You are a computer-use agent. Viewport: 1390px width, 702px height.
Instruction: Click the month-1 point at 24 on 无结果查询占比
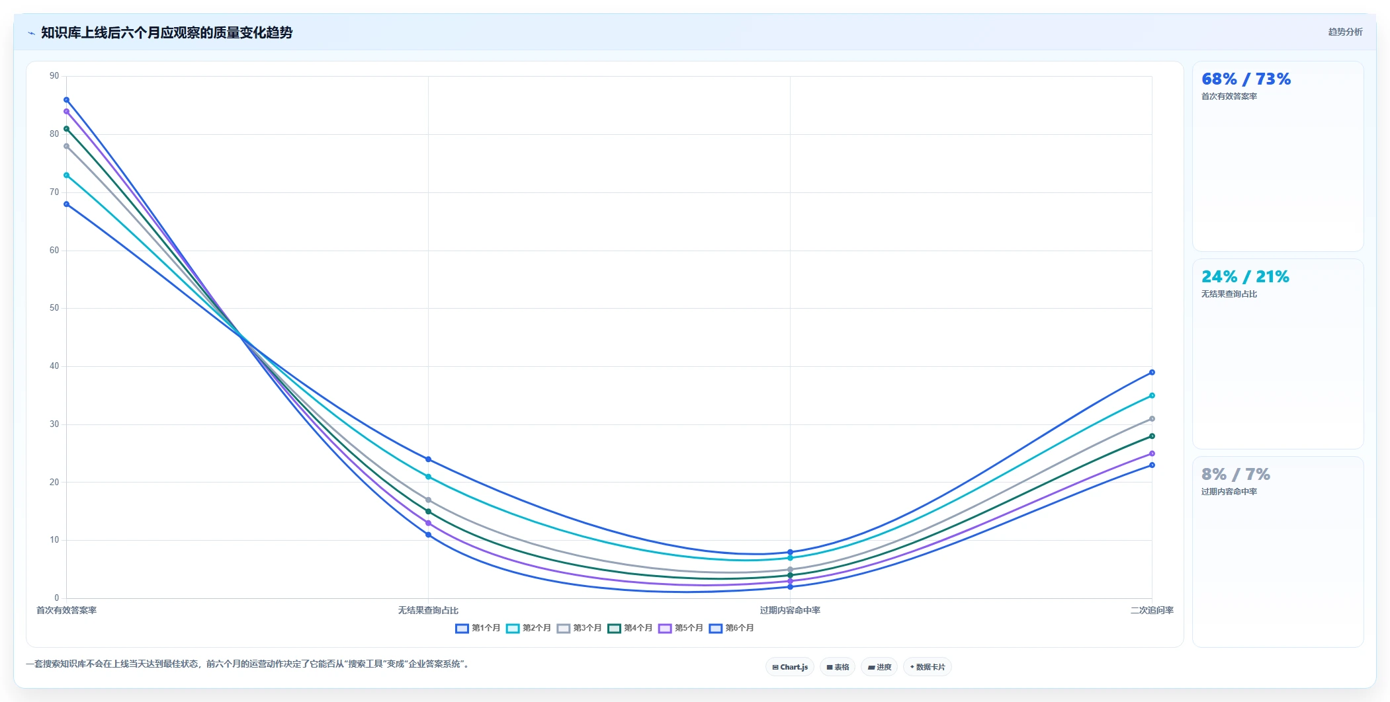pyautogui.click(x=428, y=459)
